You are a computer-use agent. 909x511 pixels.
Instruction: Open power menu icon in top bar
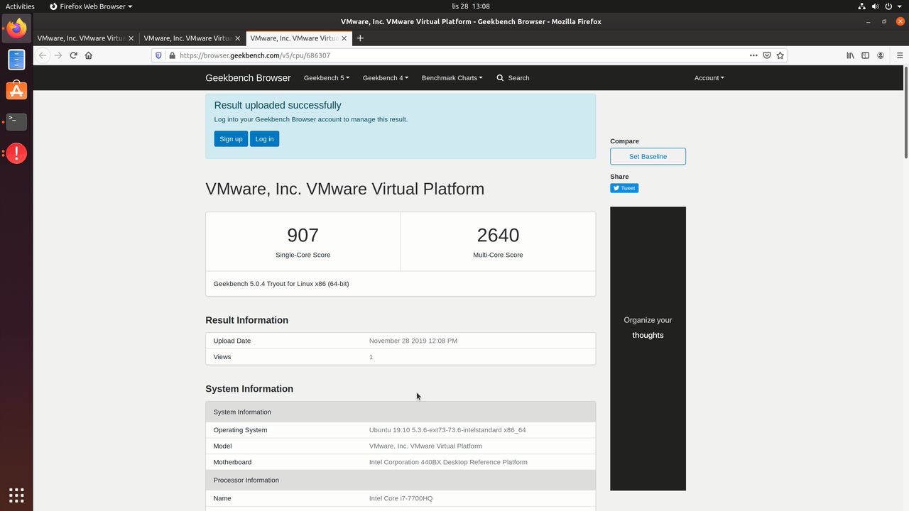pyautogui.click(x=889, y=6)
